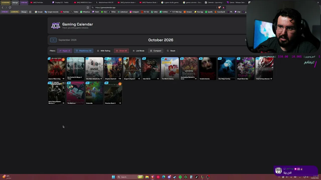Open the Gaming Calendar controller logo
This screenshot has height=180, width=321.
pyautogui.click(x=56, y=25)
